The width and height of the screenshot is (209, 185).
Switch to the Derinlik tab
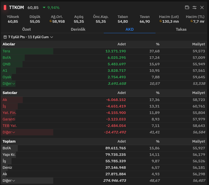tap(78, 29)
